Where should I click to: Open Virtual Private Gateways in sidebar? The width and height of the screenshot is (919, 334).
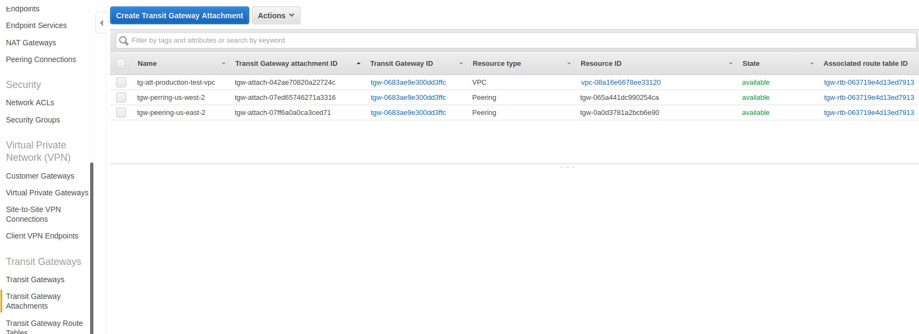[x=47, y=193]
